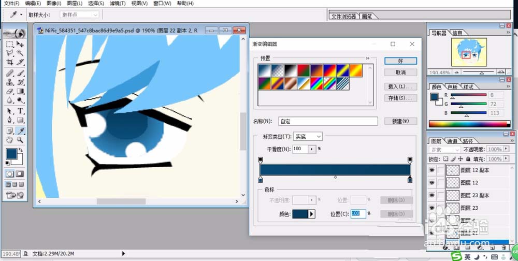
Task: Delete layer with trash icon
Action: click(503, 248)
